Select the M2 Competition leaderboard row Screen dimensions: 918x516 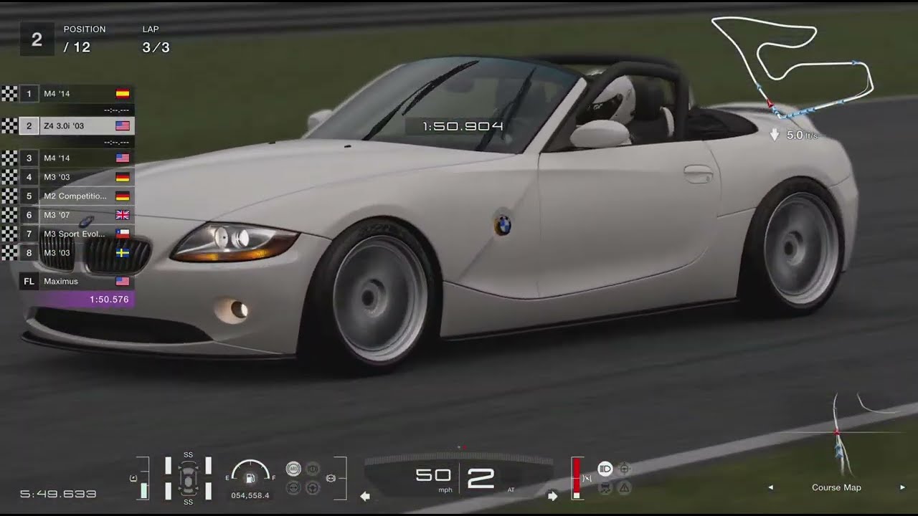coord(77,196)
